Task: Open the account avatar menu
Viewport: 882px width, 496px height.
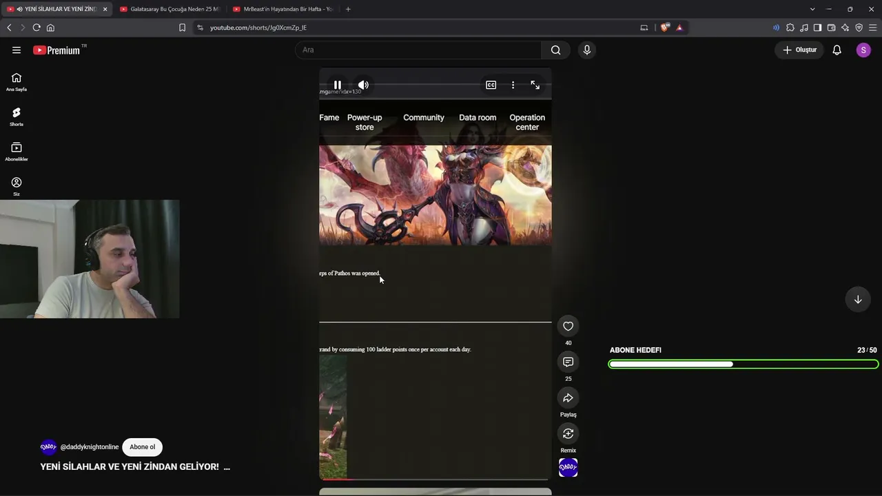Action: (x=863, y=50)
